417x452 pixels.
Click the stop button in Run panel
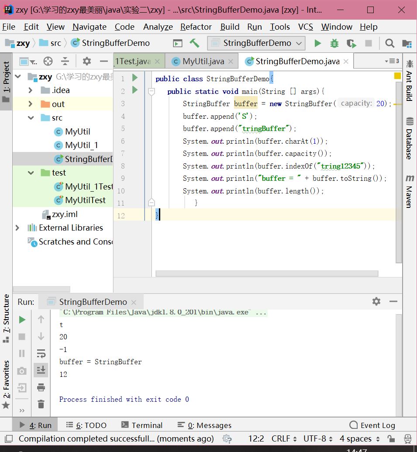(22, 336)
